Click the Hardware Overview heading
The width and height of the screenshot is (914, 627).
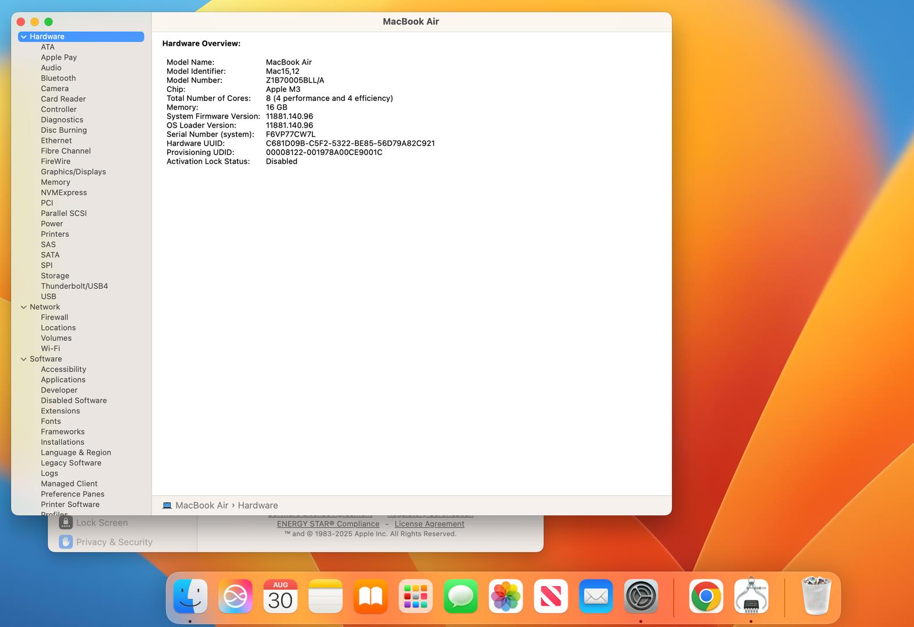pyautogui.click(x=201, y=44)
